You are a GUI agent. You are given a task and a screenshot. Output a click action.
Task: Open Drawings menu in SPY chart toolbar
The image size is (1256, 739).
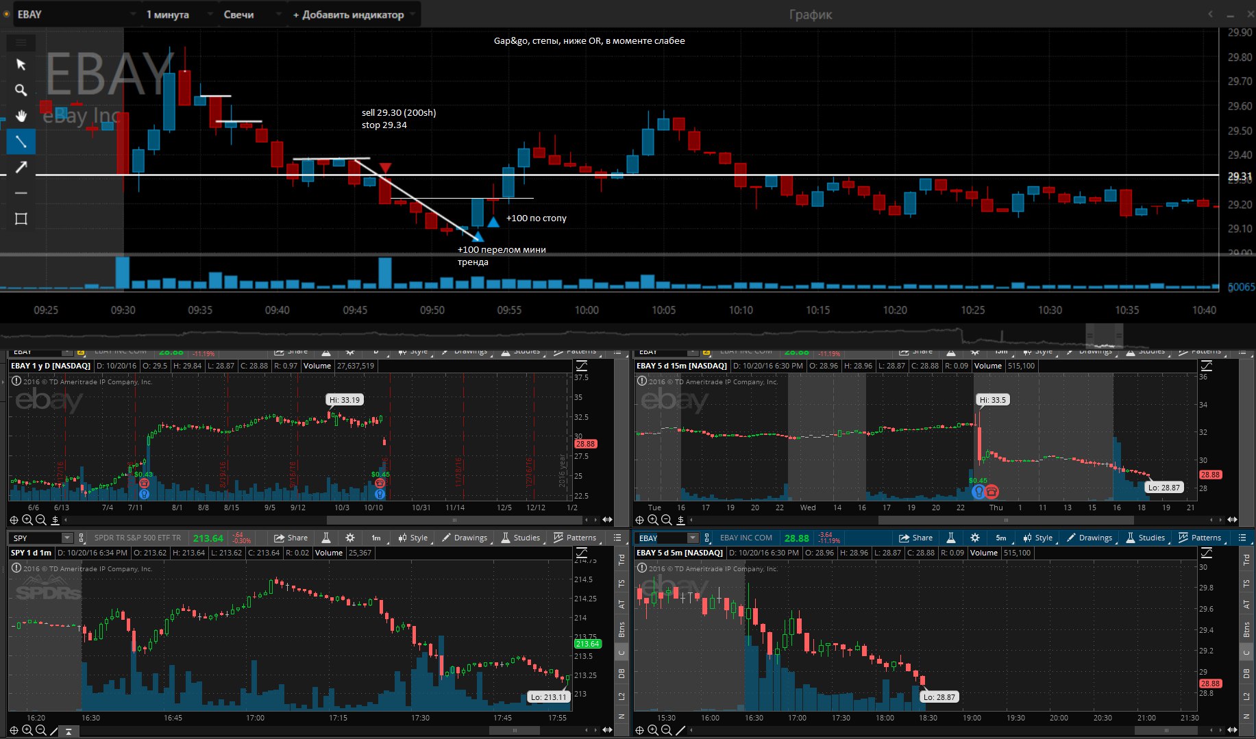coord(465,538)
